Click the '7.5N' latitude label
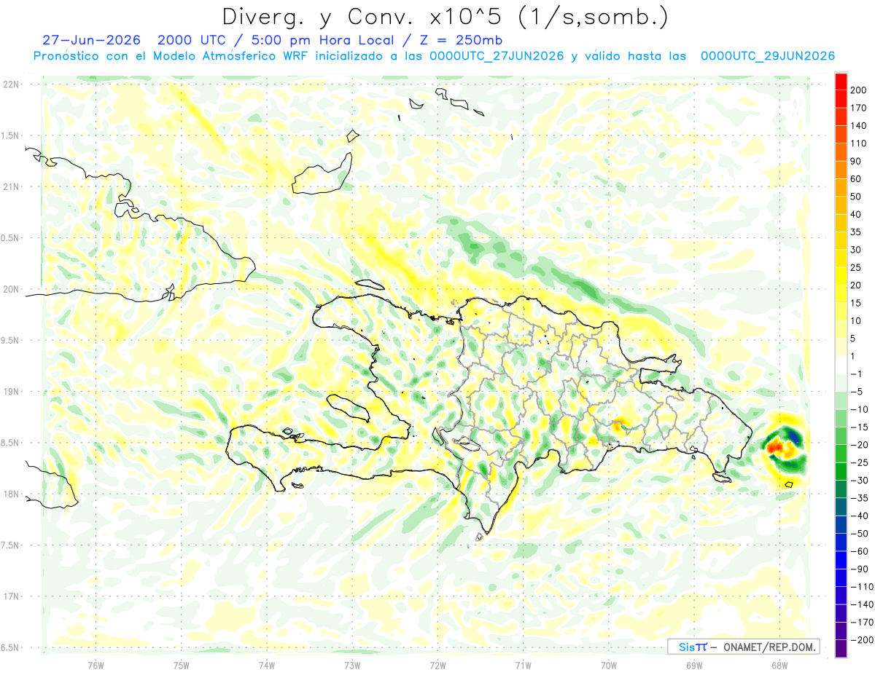Viewport: 875px width, 675px height. [11, 545]
